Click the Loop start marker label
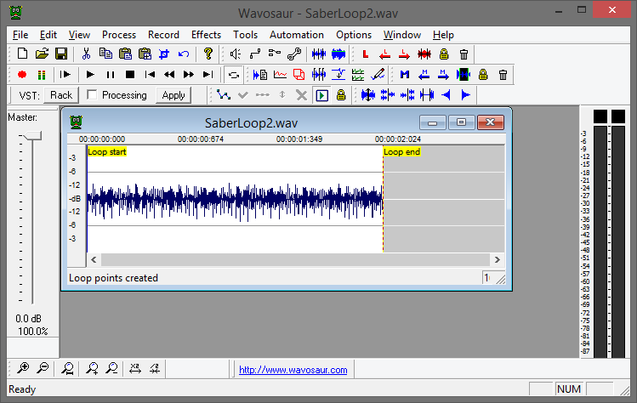637x403 pixels. click(107, 152)
